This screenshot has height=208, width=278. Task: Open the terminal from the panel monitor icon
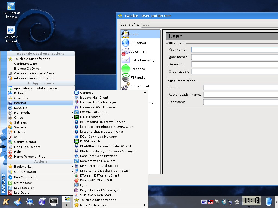click(x=54, y=201)
